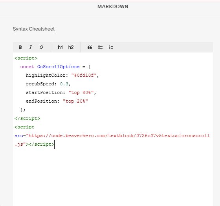
Task: Click the scrubSpeed value 0.3
Action: [x=64, y=84]
